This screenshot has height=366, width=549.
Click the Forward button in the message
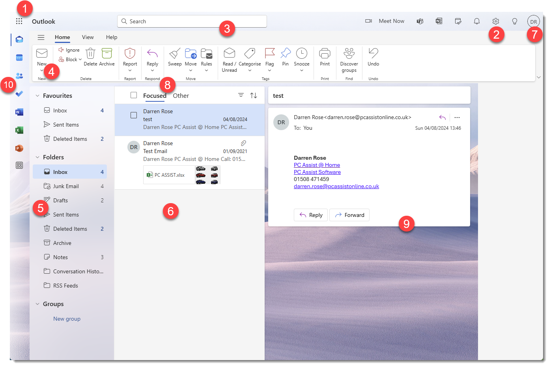[349, 215]
